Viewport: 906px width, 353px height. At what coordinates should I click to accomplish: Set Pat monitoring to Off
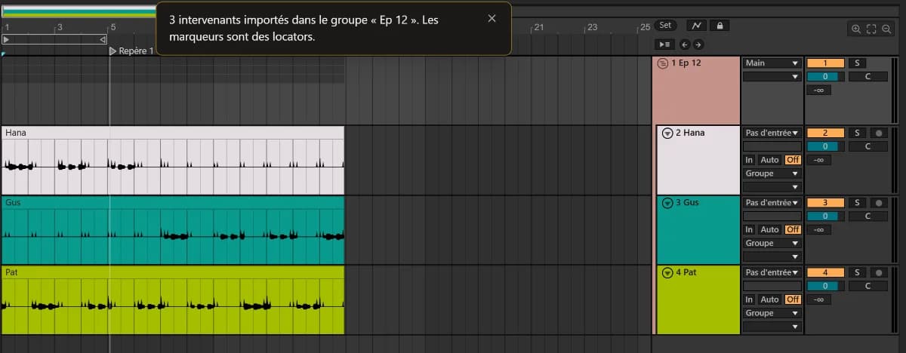coord(793,299)
